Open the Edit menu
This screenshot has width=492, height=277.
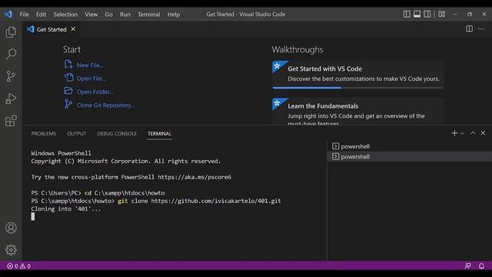[41, 15]
